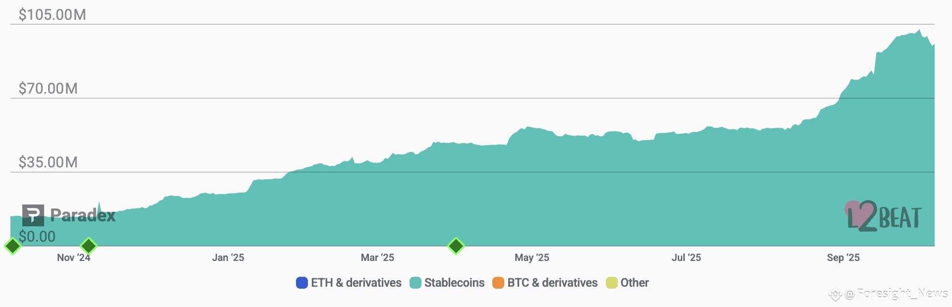The image size is (952, 307).
Task: Click the L2BEAT heart logo
Action: [x=883, y=216]
